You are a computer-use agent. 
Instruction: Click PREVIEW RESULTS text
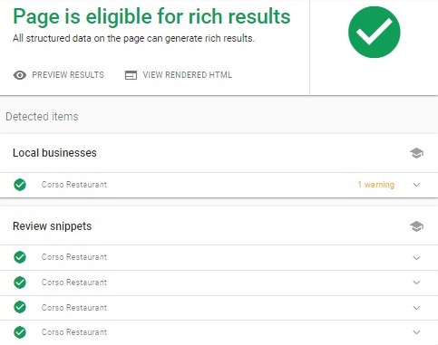(x=68, y=75)
